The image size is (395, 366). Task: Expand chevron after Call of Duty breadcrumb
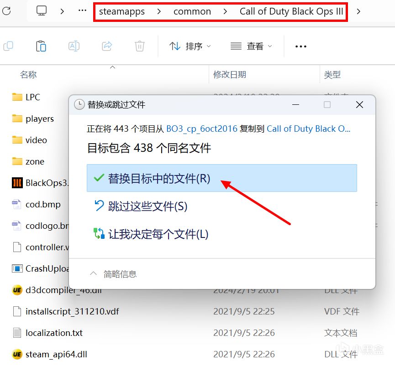pyautogui.click(x=358, y=11)
